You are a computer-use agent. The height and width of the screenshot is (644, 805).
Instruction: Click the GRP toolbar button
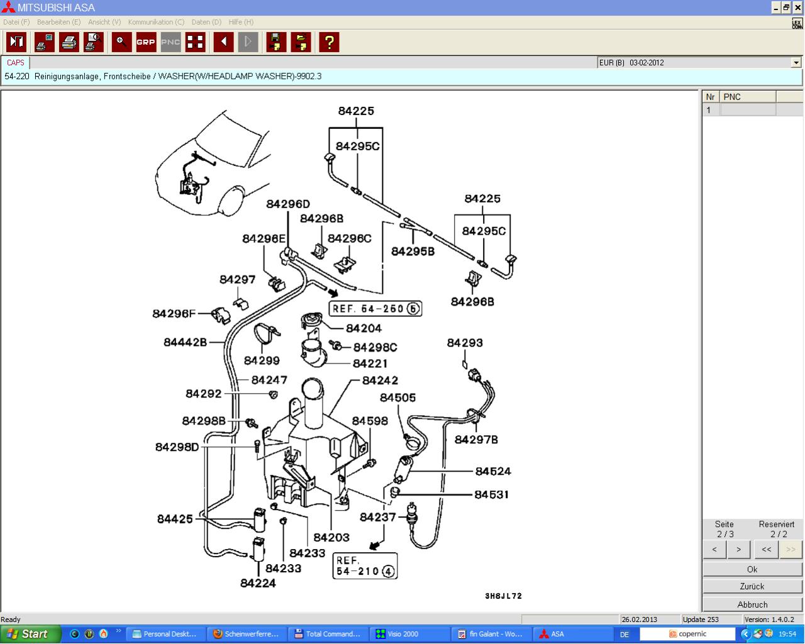pos(146,42)
